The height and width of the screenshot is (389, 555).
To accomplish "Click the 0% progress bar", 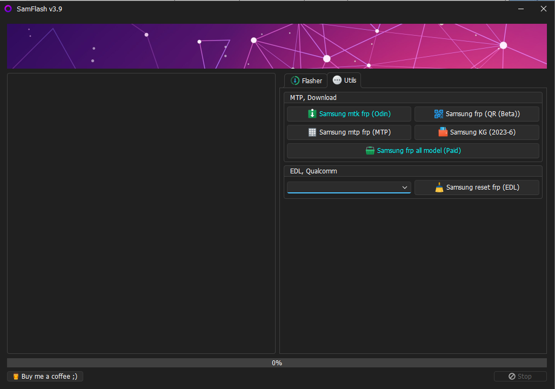I will [277, 363].
